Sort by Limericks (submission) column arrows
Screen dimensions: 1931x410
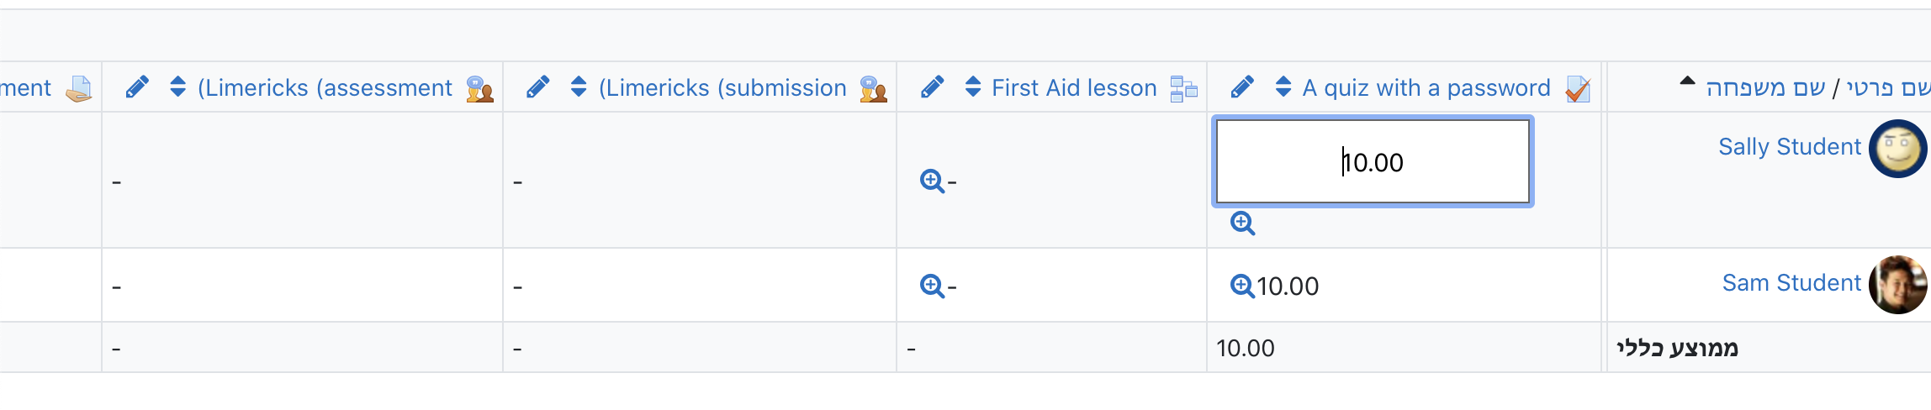click(579, 87)
